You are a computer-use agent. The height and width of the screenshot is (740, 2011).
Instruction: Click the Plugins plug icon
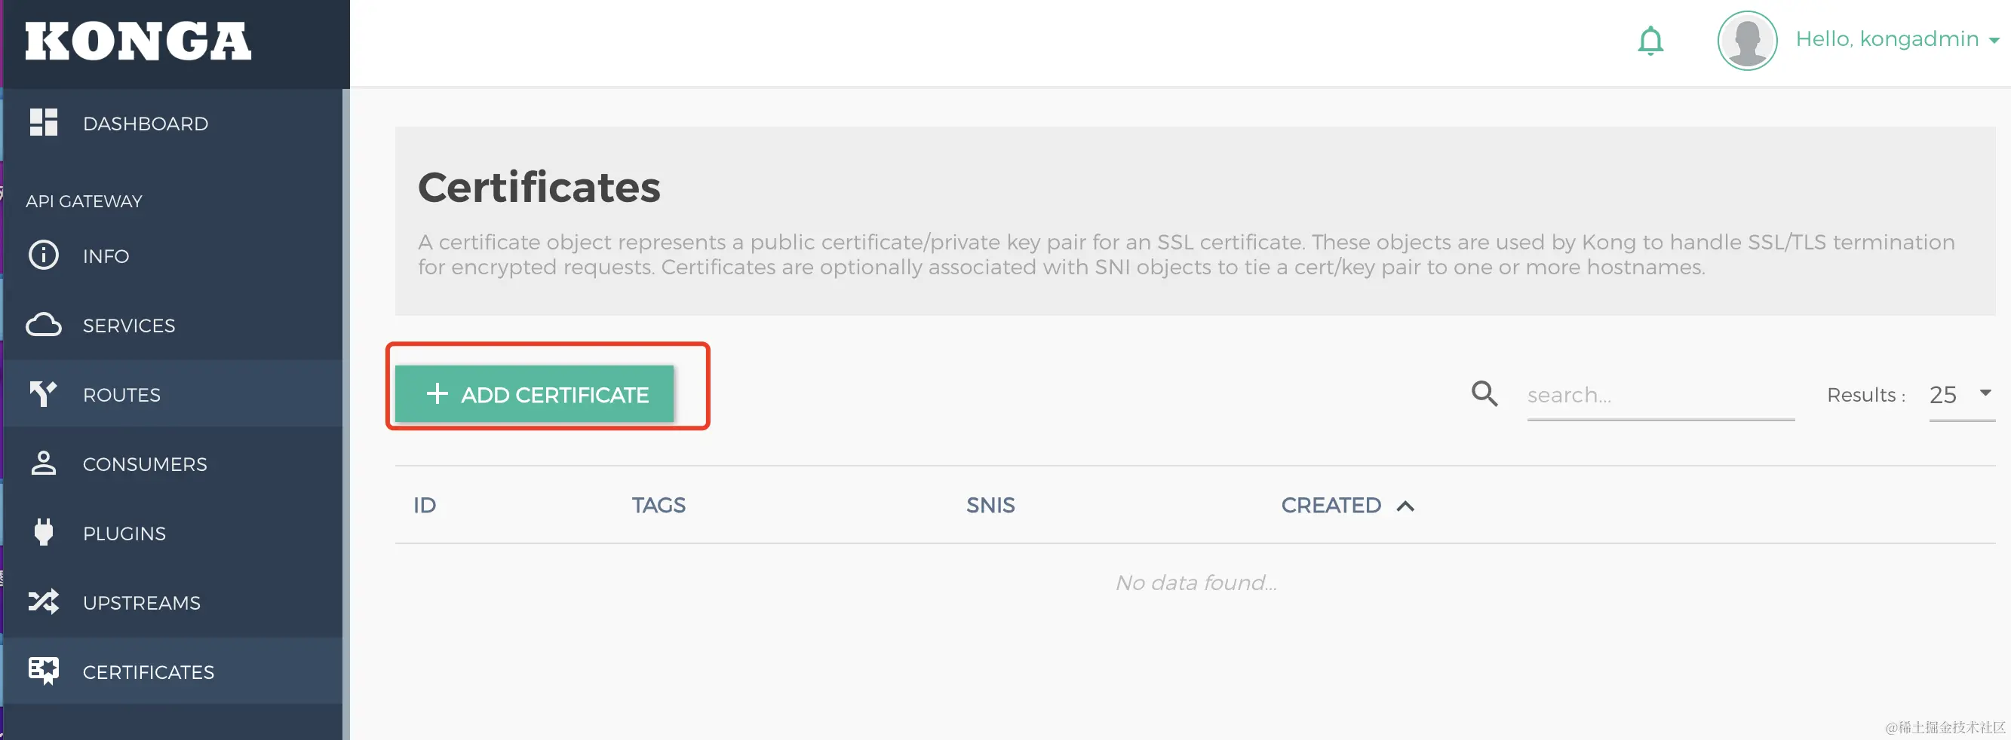click(x=44, y=533)
